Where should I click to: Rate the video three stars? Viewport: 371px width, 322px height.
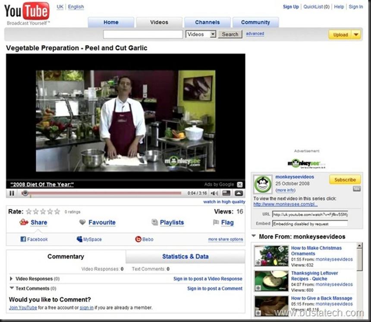43,211
